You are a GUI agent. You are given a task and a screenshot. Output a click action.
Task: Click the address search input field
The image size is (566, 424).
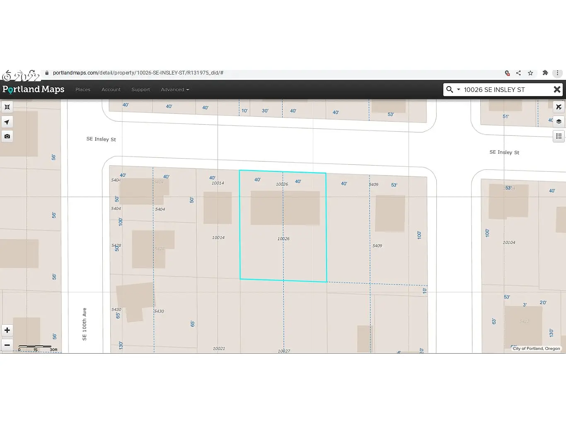coord(506,89)
